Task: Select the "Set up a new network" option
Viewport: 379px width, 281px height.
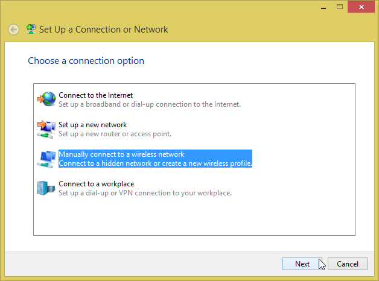Action: (92, 125)
